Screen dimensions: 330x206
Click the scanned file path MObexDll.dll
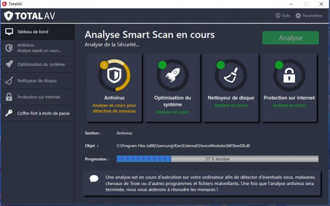(183, 146)
